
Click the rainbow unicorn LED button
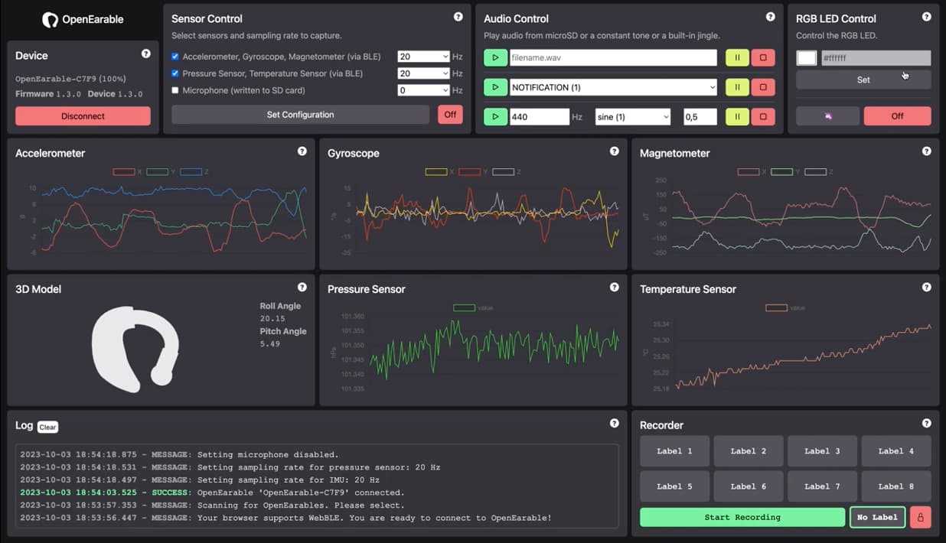click(827, 116)
